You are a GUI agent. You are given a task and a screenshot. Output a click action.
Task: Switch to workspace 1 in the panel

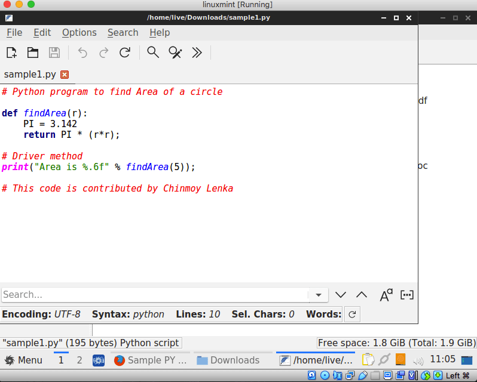coord(61,360)
